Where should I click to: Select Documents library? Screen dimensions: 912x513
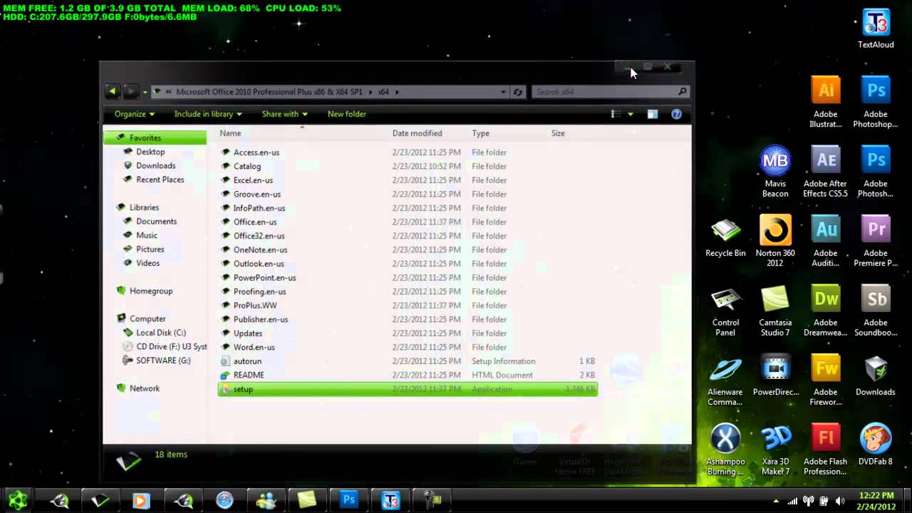[156, 222]
